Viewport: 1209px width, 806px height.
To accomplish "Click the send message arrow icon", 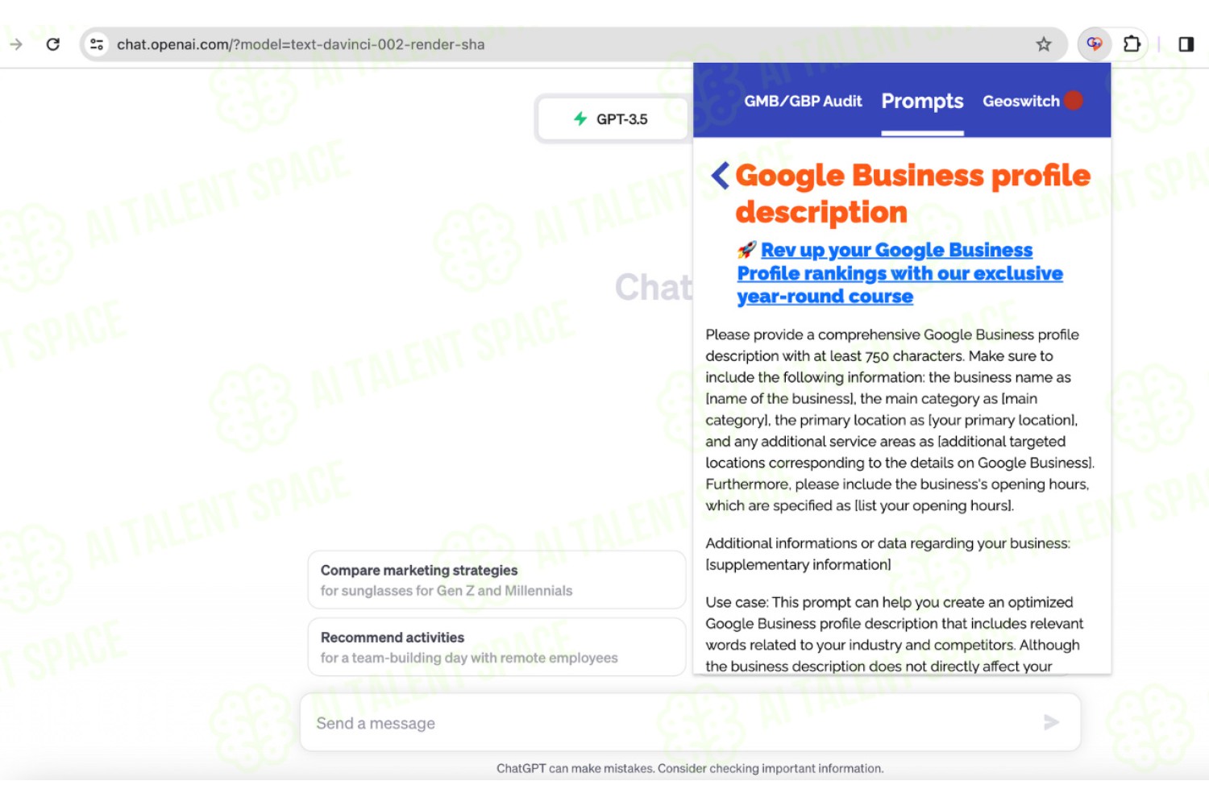I will 1051,722.
